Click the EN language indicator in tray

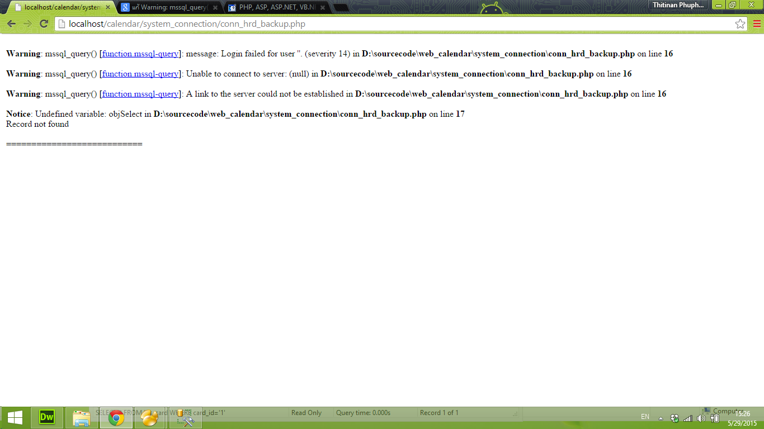click(x=645, y=417)
